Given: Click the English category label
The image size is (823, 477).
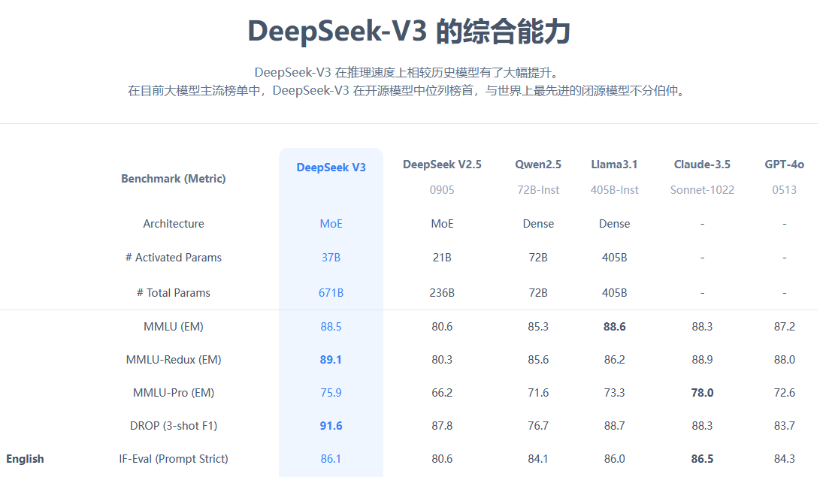Looking at the screenshot, I should tap(26, 458).
